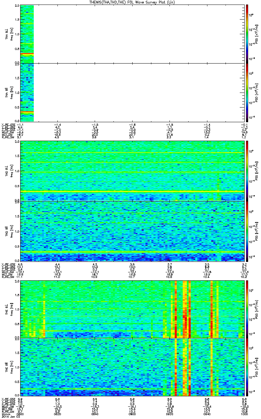Image resolution: width=261 pixels, height=419 pixels.
Task: Click the 0900 time tick label
Action: [132, 414]
